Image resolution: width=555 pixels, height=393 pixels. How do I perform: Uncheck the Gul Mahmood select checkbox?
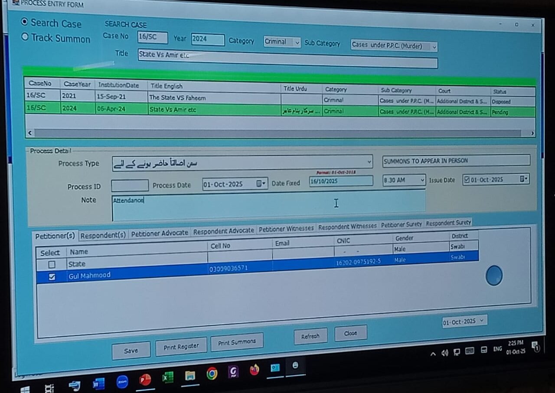tap(52, 277)
